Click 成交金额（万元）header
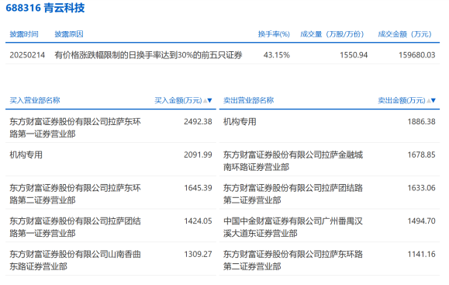Image resolution: width=449 pixels, height=285 pixels. pyautogui.click(x=405, y=34)
